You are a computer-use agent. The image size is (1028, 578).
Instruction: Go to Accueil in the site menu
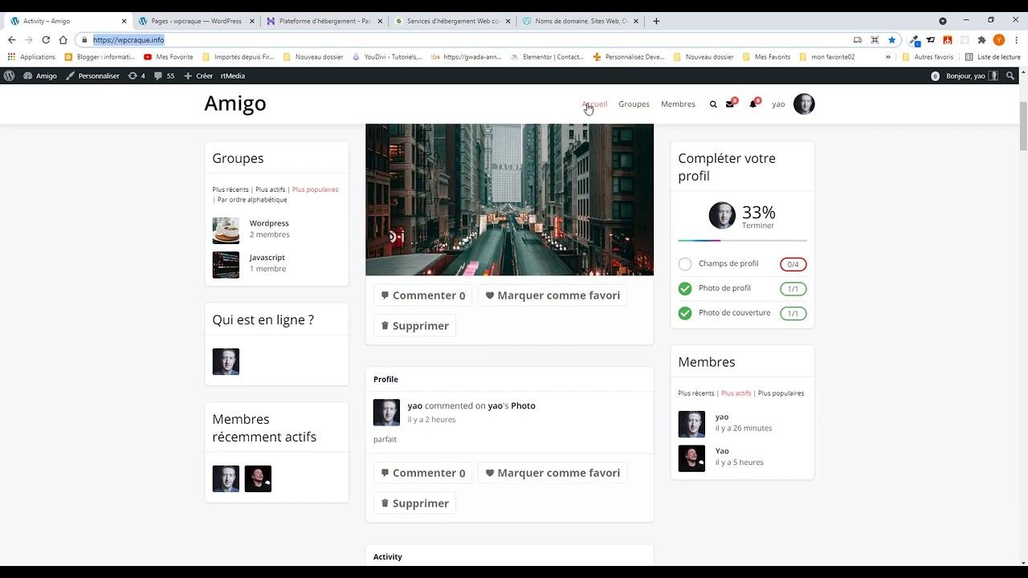594,104
